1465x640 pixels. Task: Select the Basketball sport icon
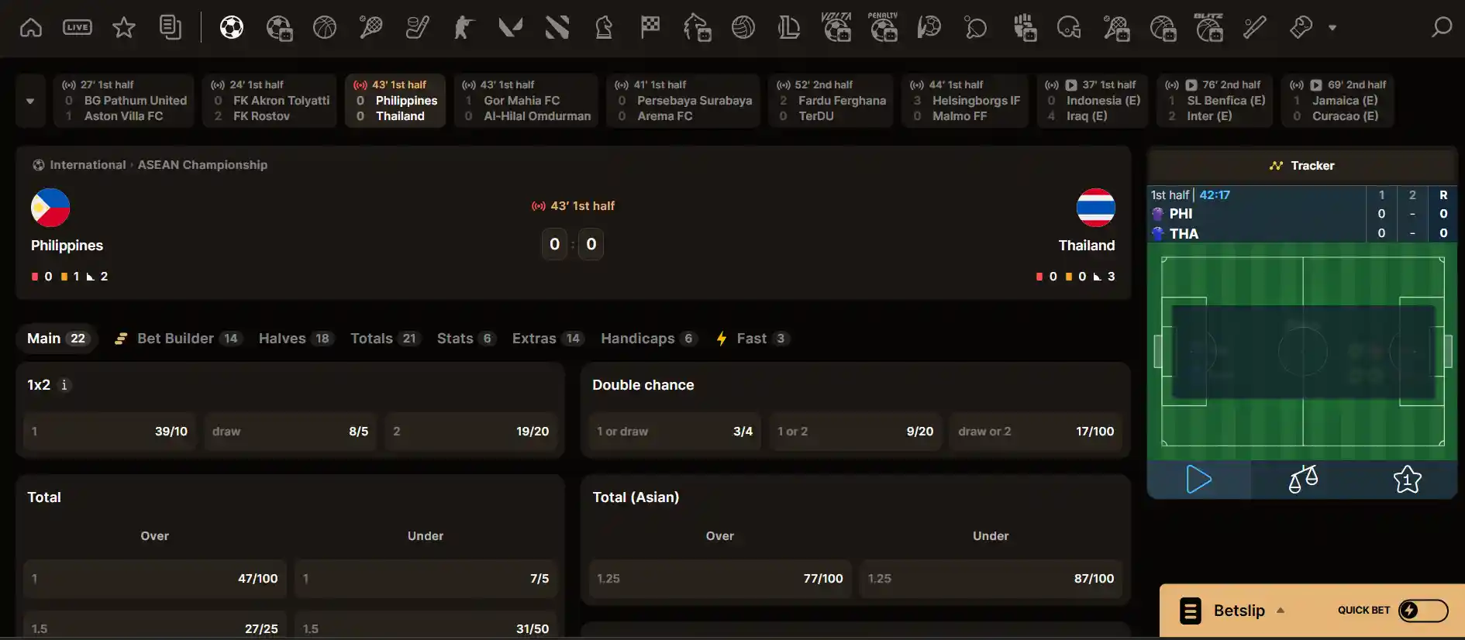325,28
